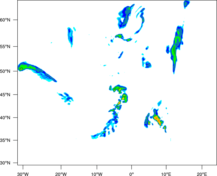
Task: Click the 0° longitude label
Action: (x=132, y=174)
